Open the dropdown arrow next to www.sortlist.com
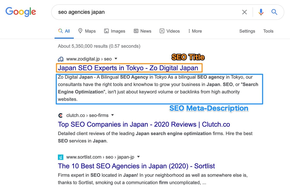 coord(138,157)
